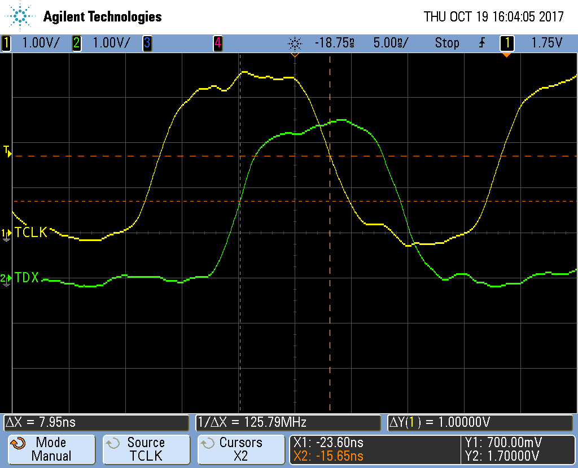Select the yellow channel 1 indicator
Image resolution: width=578 pixels, height=468 pixels.
[6, 43]
